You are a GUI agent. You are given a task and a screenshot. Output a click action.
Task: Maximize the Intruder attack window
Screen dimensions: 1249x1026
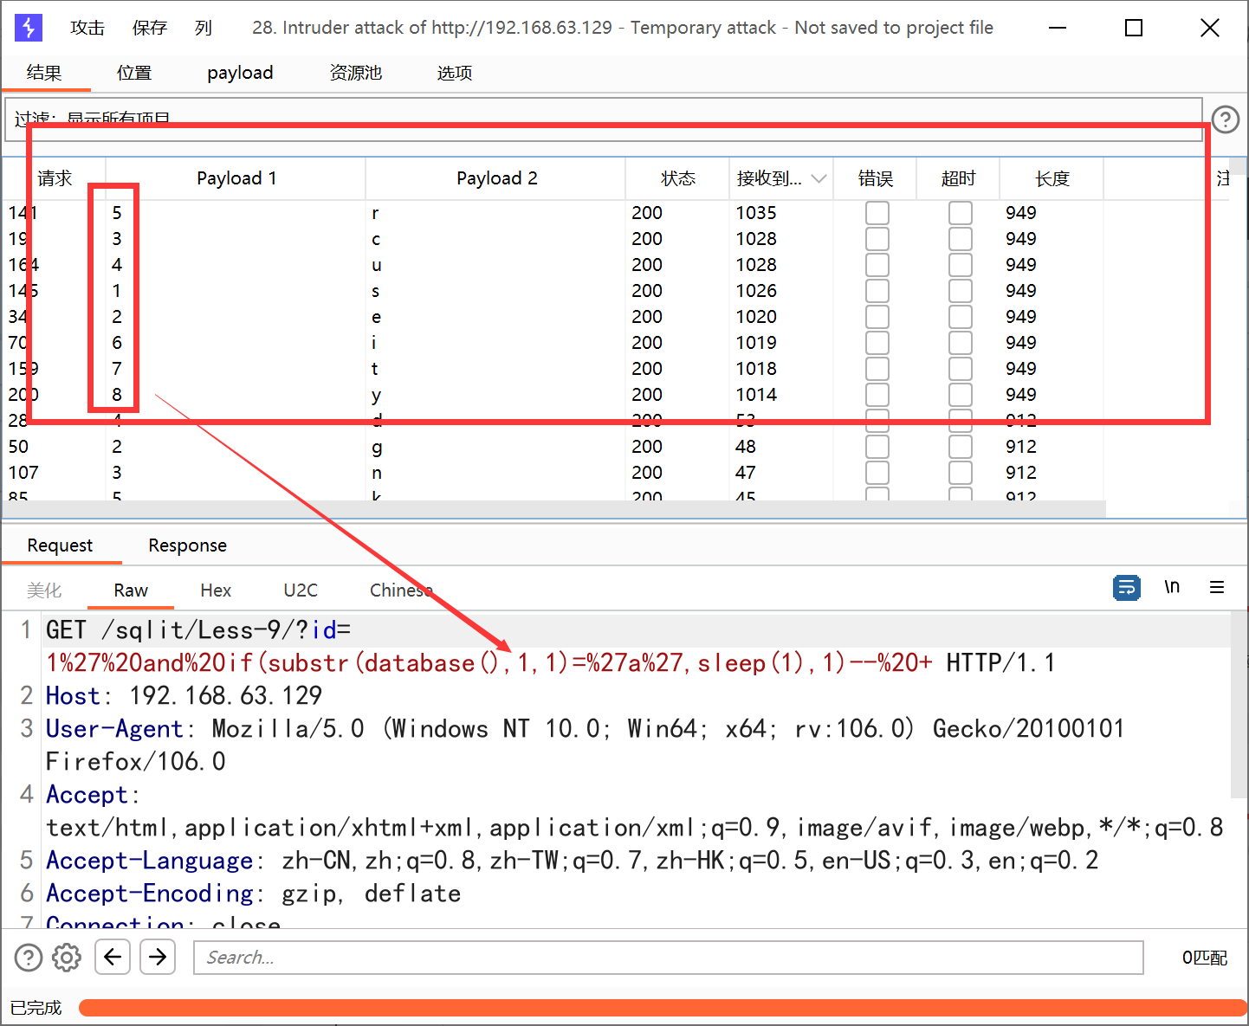1134,28
